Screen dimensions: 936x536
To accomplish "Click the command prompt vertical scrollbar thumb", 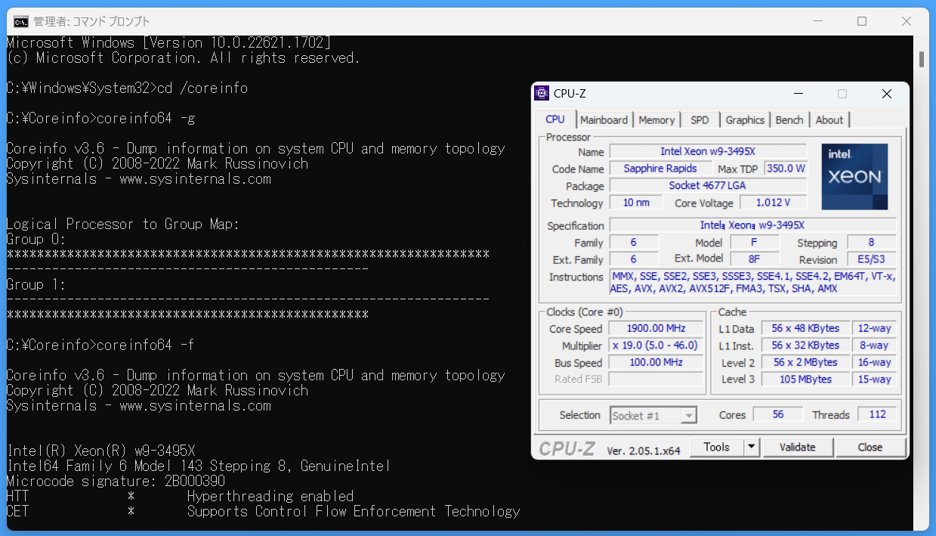I will [x=922, y=59].
